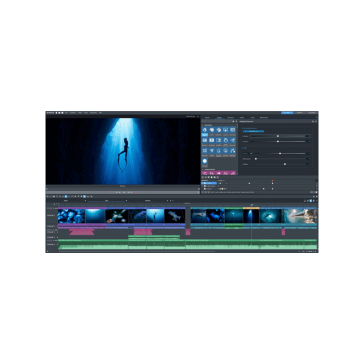Image resolution: width=364 pixels, height=364 pixels.
Task: Click the Kontrast slider handle
Action: pos(278,141)
